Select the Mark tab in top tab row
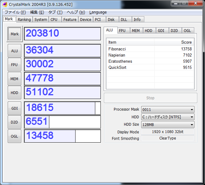The image size is (205, 185). [10, 19]
